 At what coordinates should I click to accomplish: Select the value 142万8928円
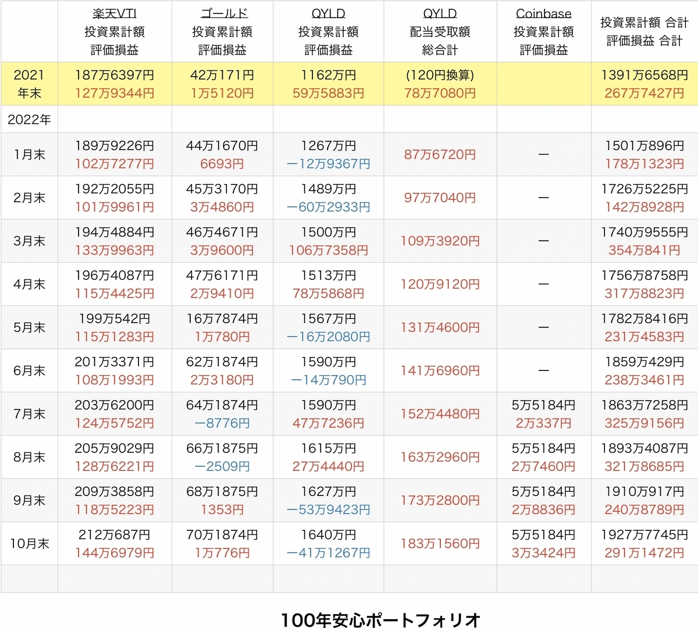(x=644, y=207)
